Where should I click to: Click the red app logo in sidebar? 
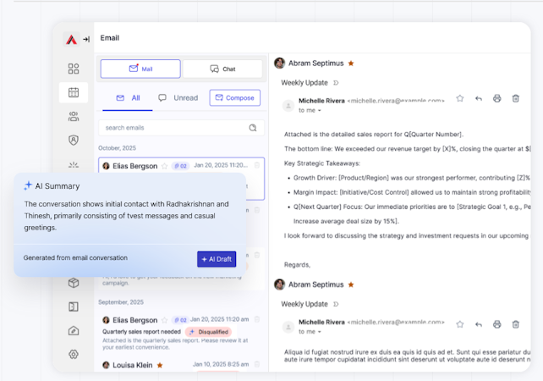click(x=71, y=39)
